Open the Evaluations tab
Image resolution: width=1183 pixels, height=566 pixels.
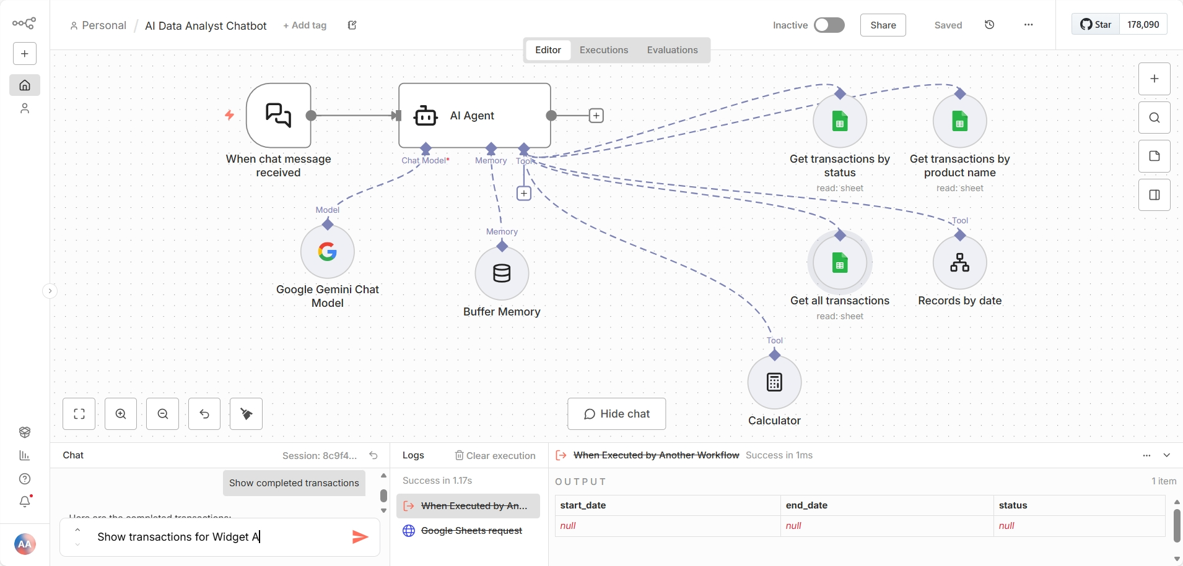671,50
